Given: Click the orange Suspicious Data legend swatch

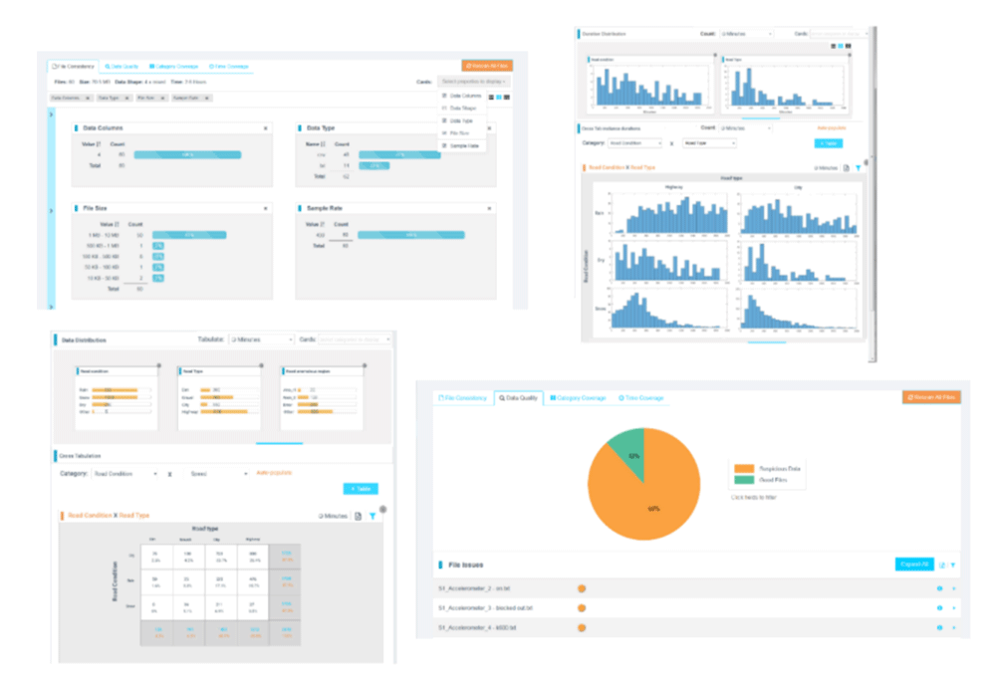Looking at the screenshot, I should tap(743, 468).
